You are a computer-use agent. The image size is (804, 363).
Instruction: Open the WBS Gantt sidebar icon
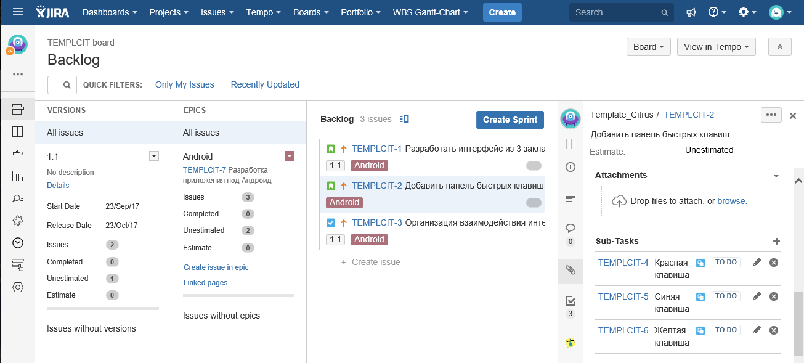(x=18, y=264)
